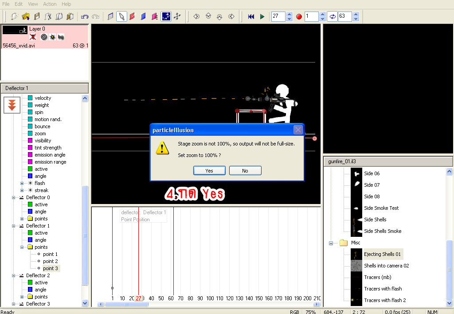Click the timeline horizontal scrollbar thumb
Screen dimensions: 454x314
pyautogui.click(x=126, y=304)
